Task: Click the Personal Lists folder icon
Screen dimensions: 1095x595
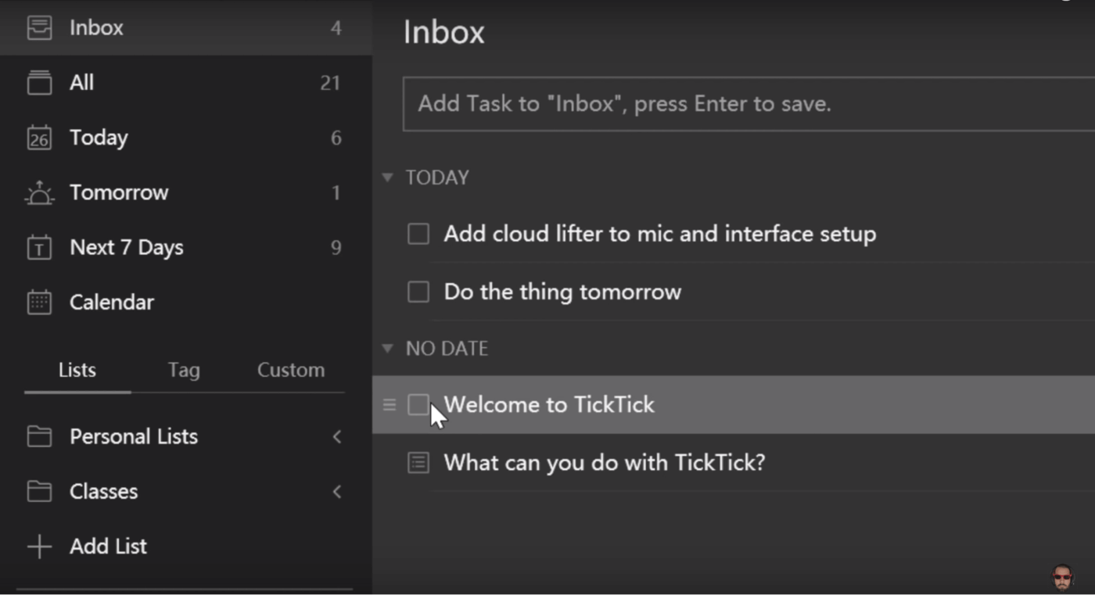Action: tap(39, 436)
